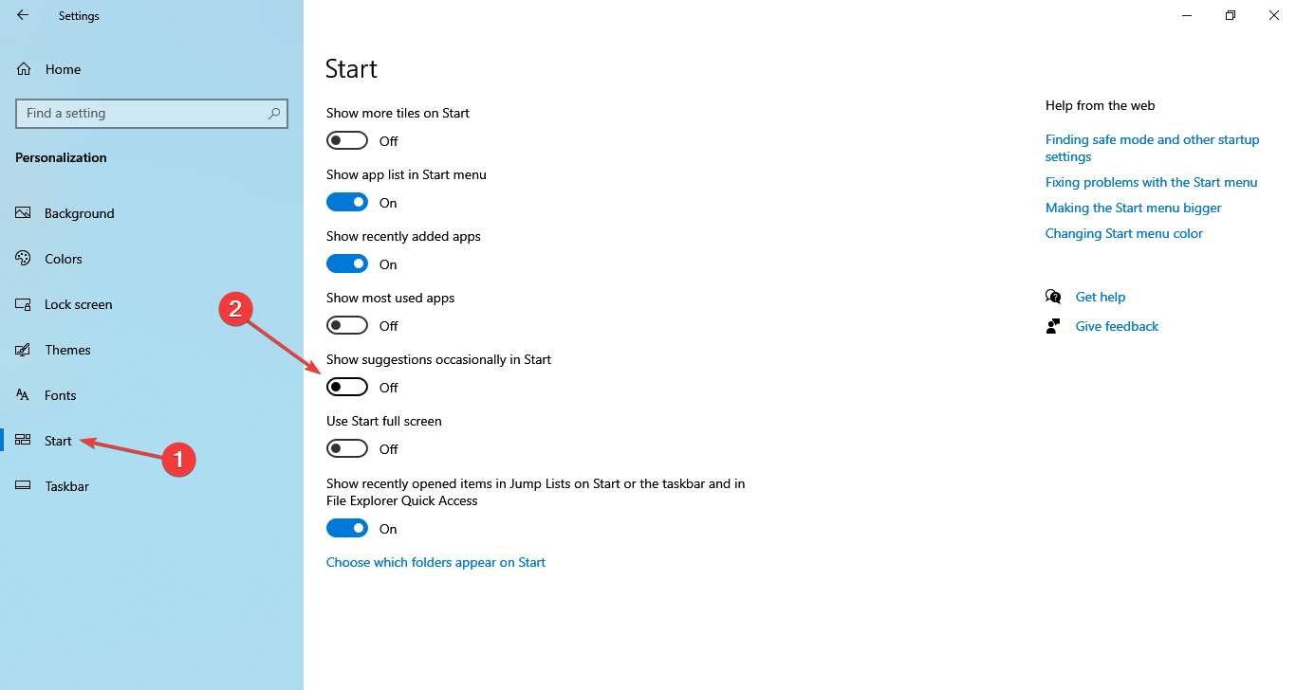Enable Show most used apps
Viewport: 1296px width, 690px height.
point(346,325)
